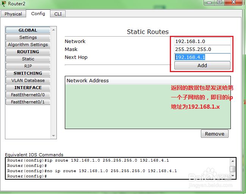Screen dimensions: 246x194
Task: Focus the Mask input field
Action: coord(202,49)
